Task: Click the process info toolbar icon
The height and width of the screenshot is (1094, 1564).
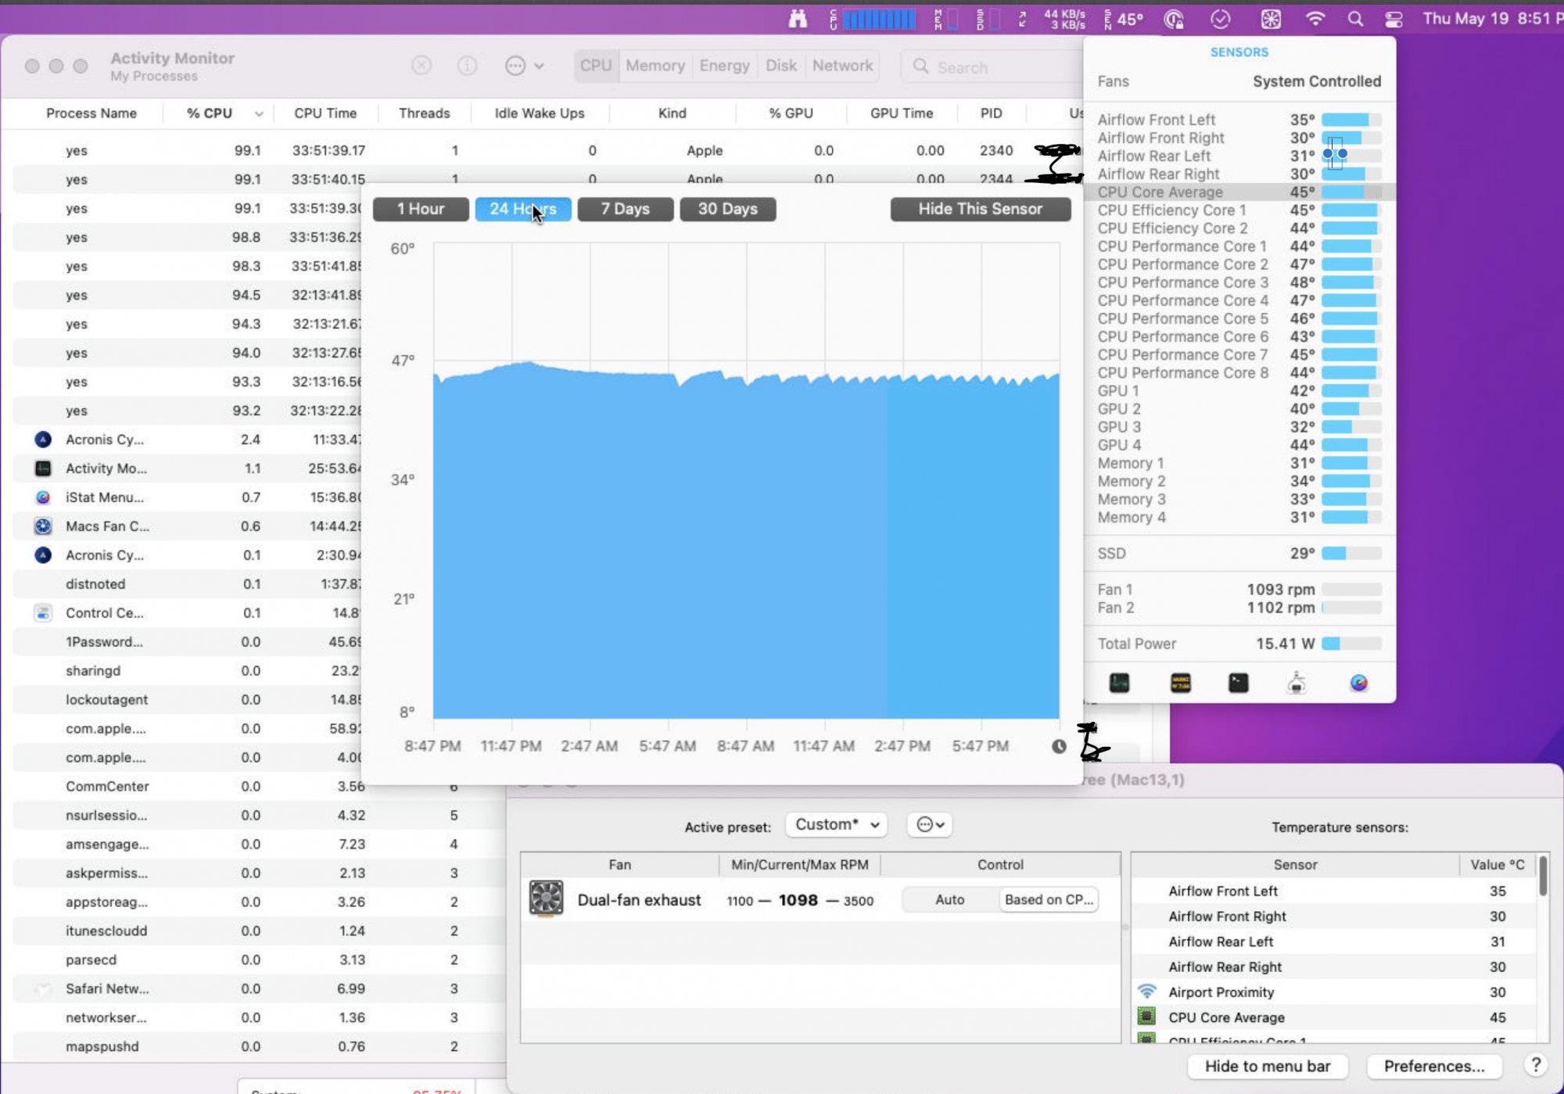Action: point(467,66)
